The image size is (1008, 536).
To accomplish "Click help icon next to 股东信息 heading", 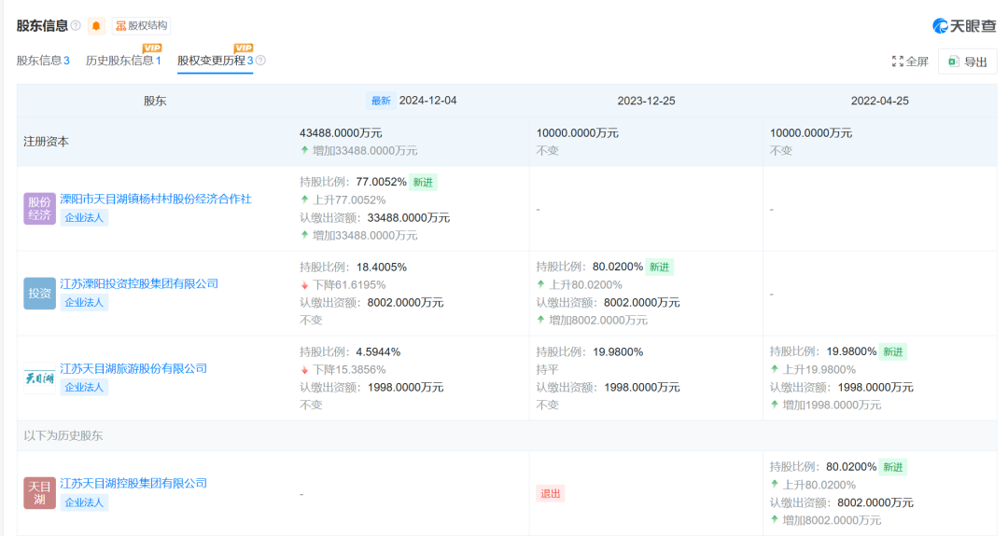I will tap(76, 25).
